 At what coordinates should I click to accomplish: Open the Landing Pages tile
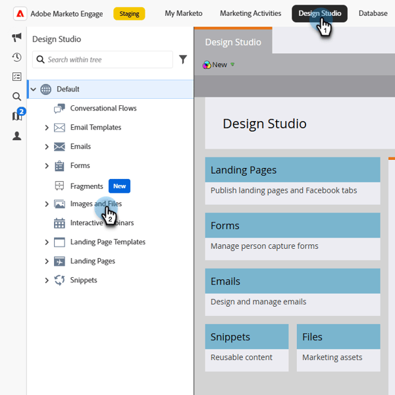(292, 180)
